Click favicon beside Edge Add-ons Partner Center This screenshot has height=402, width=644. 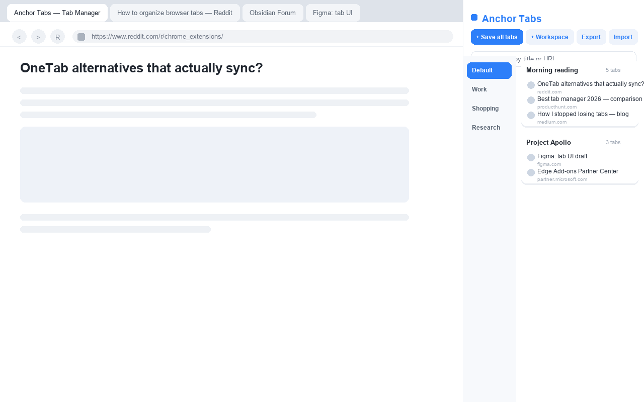(x=531, y=173)
